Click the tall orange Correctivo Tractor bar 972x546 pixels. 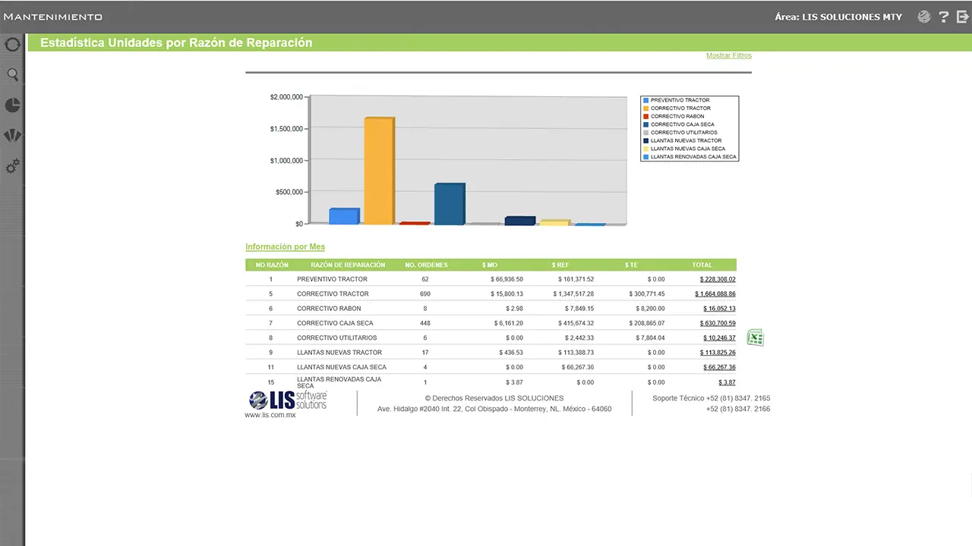(378, 171)
